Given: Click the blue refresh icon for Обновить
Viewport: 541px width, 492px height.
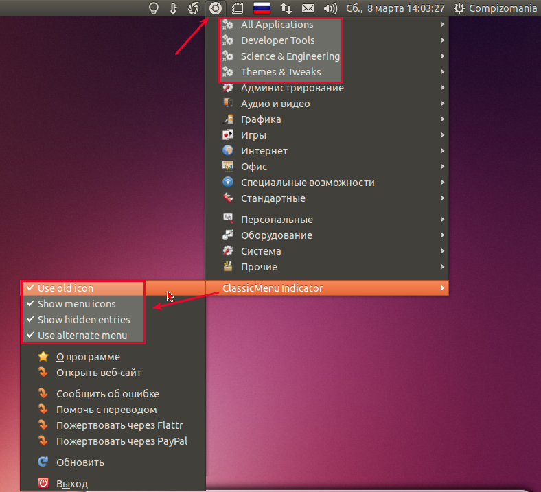Looking at the screenshot, I should [x=43, y=462].
